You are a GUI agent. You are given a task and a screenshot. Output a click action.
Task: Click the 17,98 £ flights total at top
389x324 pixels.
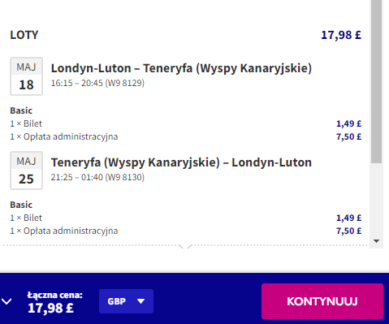tap(341, 35)
